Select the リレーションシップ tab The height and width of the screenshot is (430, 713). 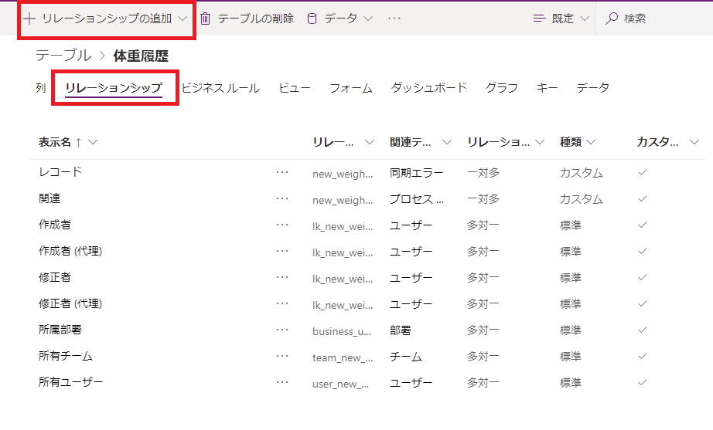click(114, 88)
